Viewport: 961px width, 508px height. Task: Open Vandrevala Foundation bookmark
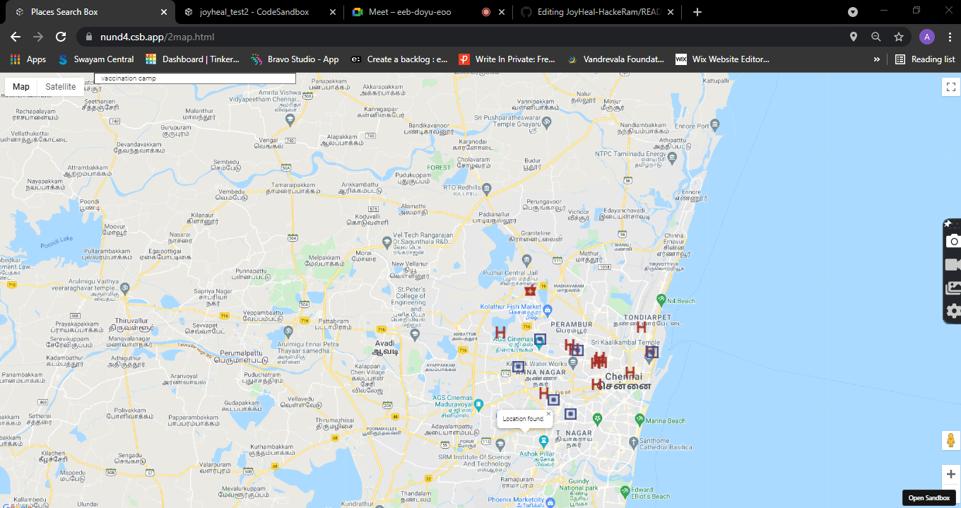pos(615,59)
